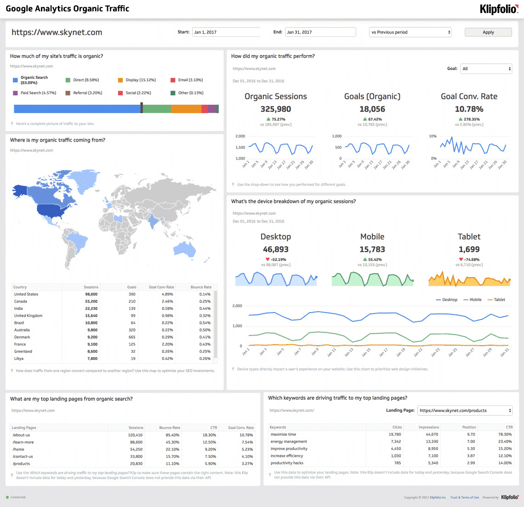Click the lightbulb tip in device breakdown panel
524x507 pixels.
[x=234, y=369]
